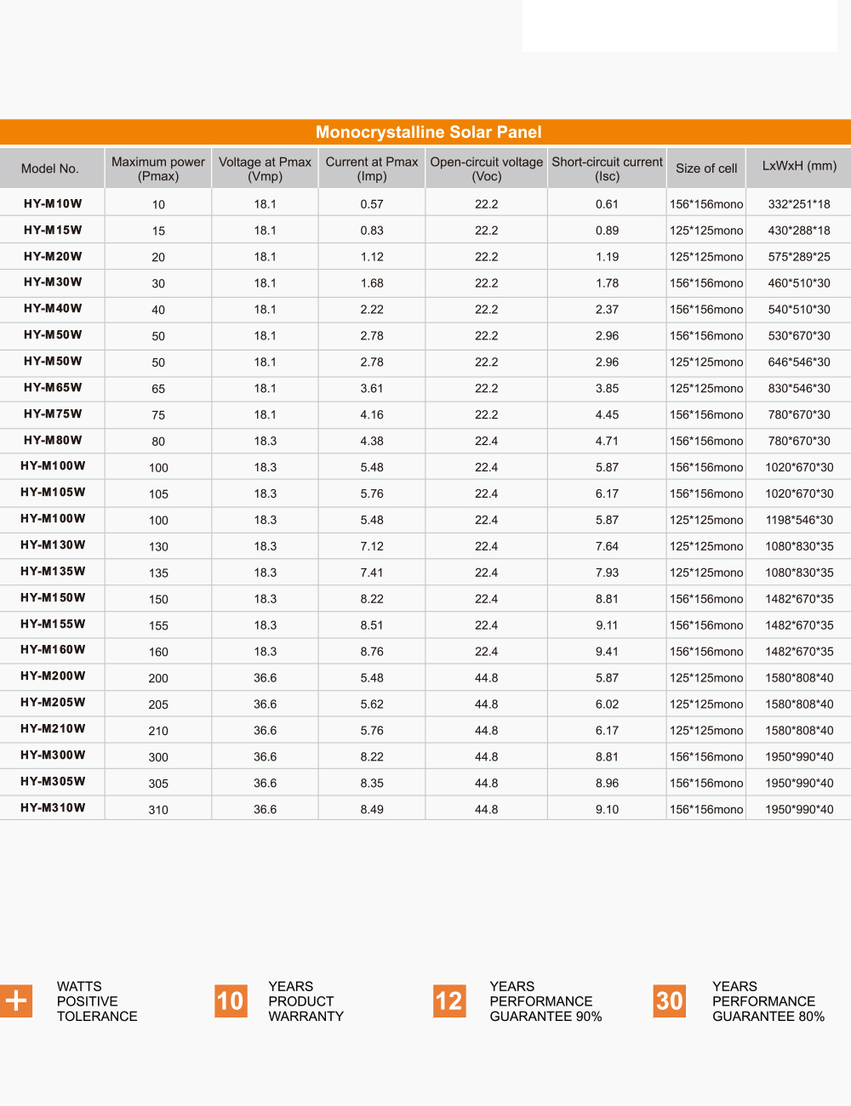Click Watts Positive Tolerance label
This screenshot has height=1106, width=851.
coord(97,1001)
